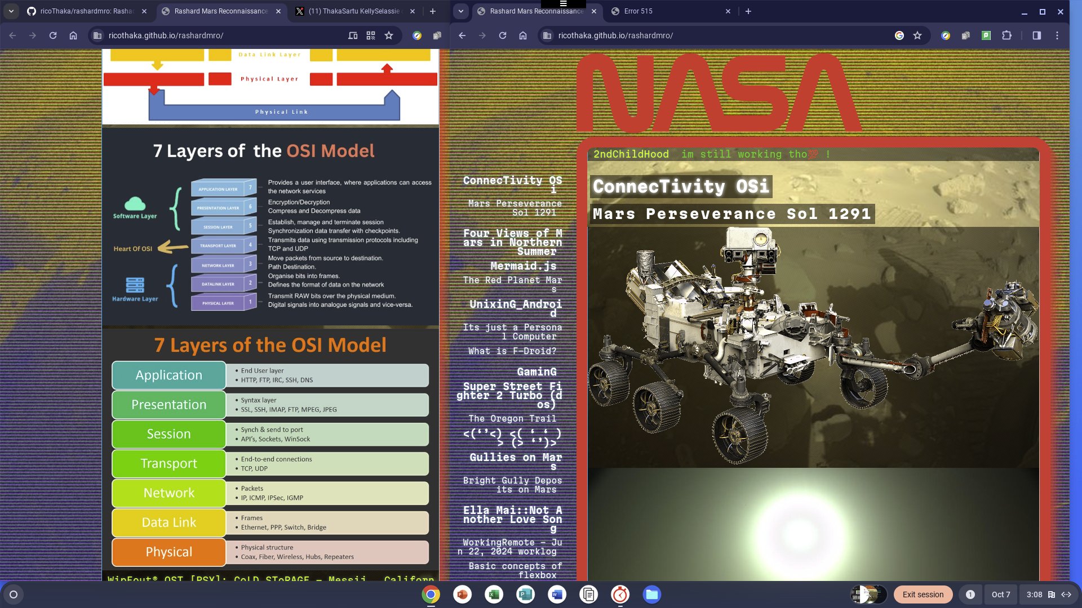This screenshot has height=608, width=1082.
Task: Open the 3:08 status tray
Action: 1048,594
